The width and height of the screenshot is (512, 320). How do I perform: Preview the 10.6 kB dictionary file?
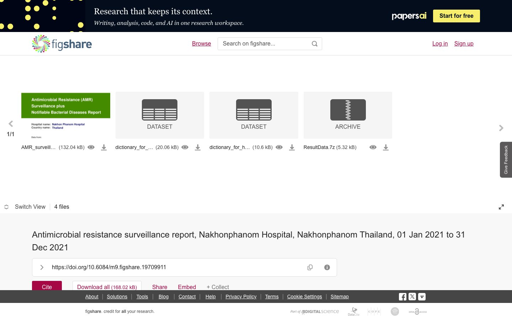click(x=279, y=147)
